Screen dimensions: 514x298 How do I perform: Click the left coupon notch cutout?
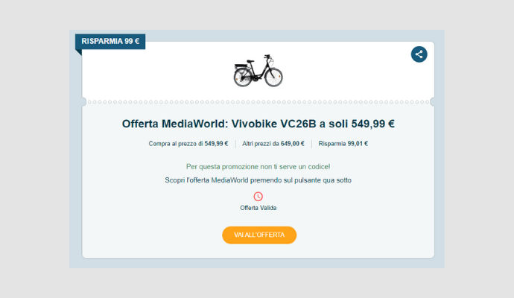point(83,102)
